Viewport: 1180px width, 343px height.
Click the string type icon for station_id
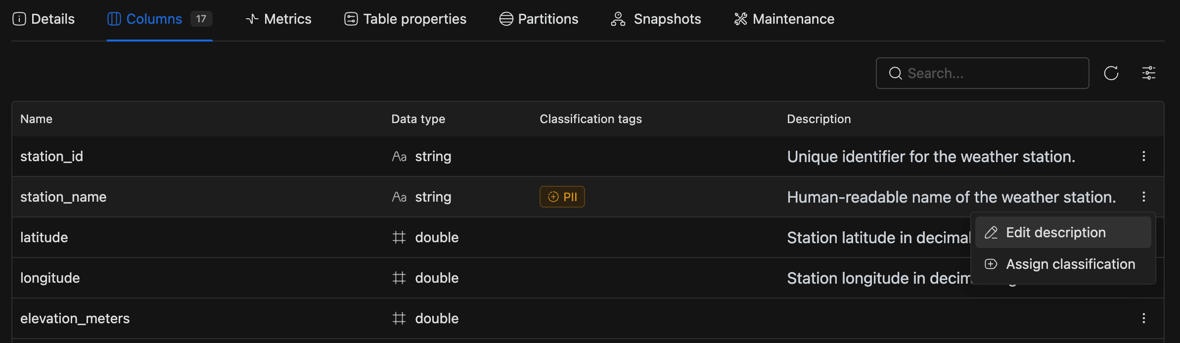coord(399,157)
